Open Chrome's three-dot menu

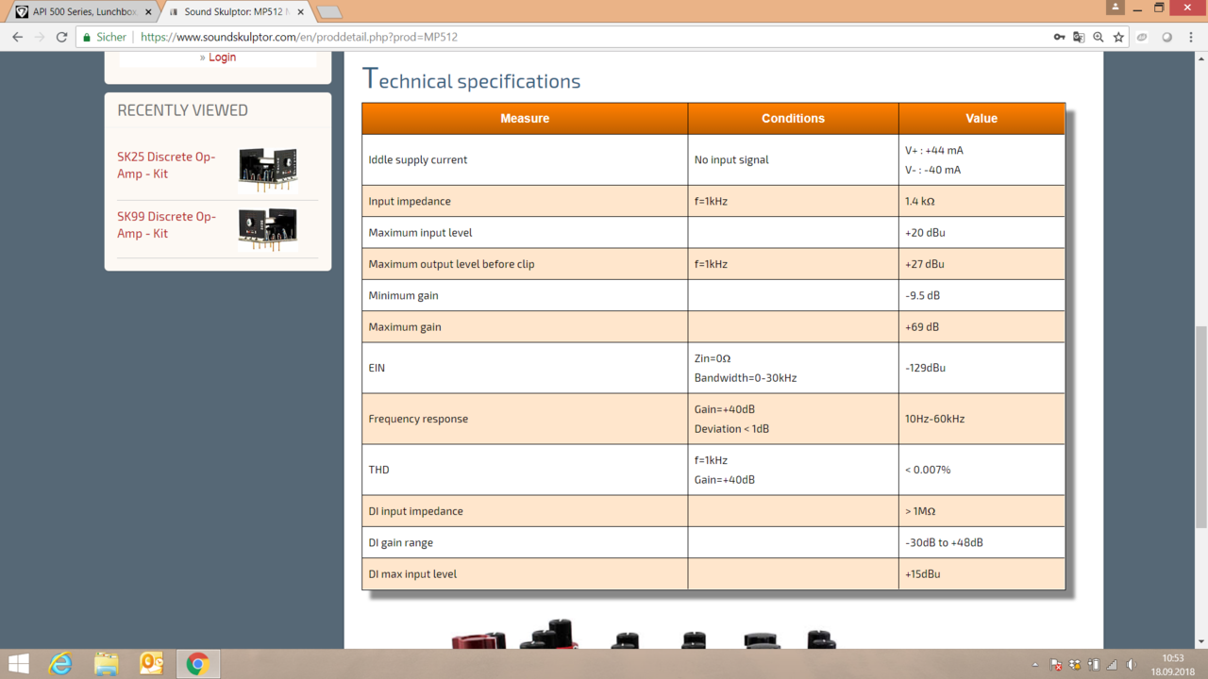point(1191,37)
